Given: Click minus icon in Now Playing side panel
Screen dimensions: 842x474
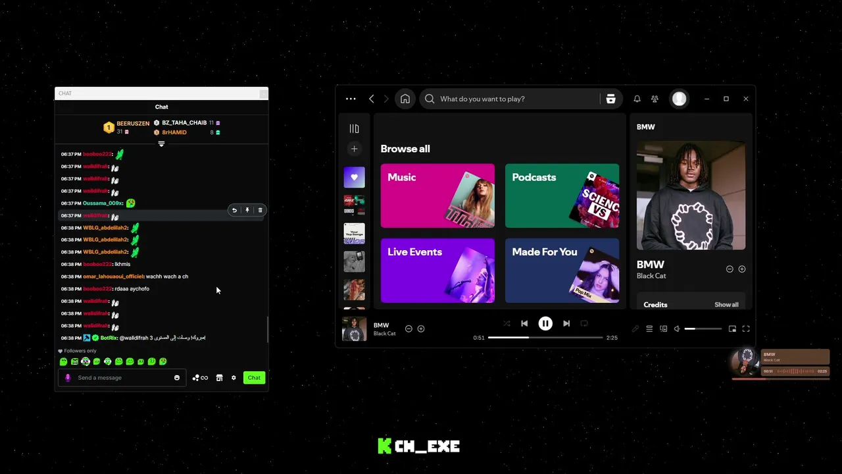Looking at the screenshot, I should pos(730,269).
